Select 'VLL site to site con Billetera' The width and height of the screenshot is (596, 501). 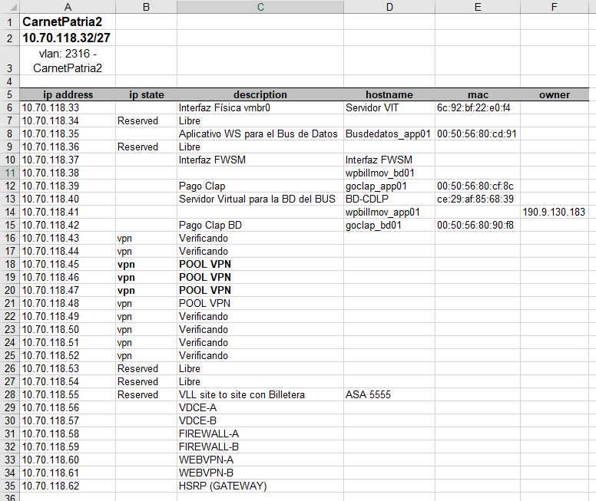[x=260, y=394]
